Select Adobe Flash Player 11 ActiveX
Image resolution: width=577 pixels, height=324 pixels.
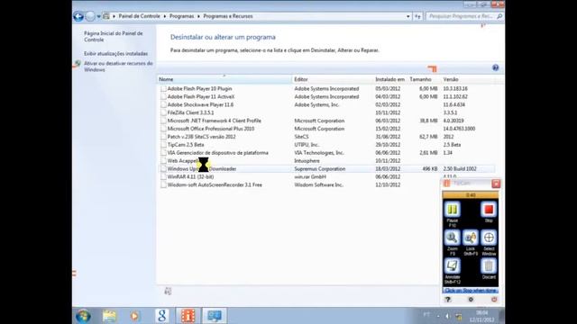click(200, 96)
